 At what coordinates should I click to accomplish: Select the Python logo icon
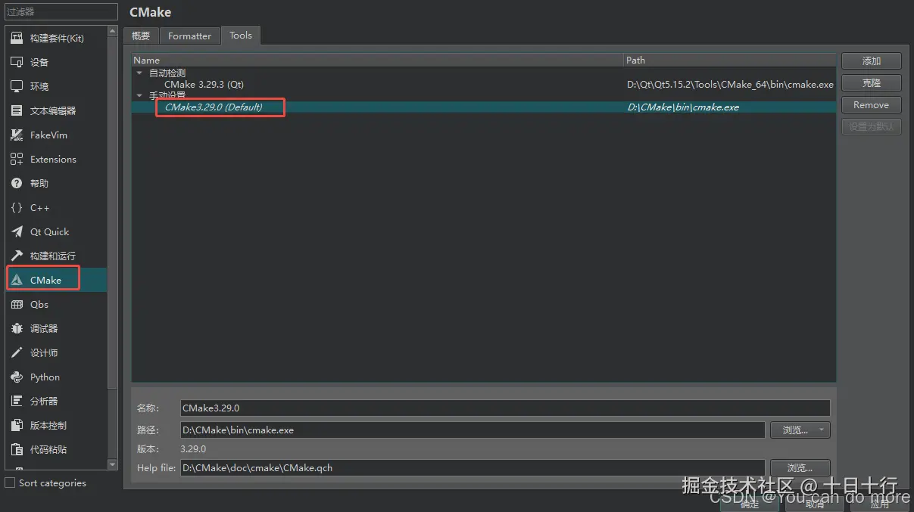pyautogui.click(x=17, y=377)
